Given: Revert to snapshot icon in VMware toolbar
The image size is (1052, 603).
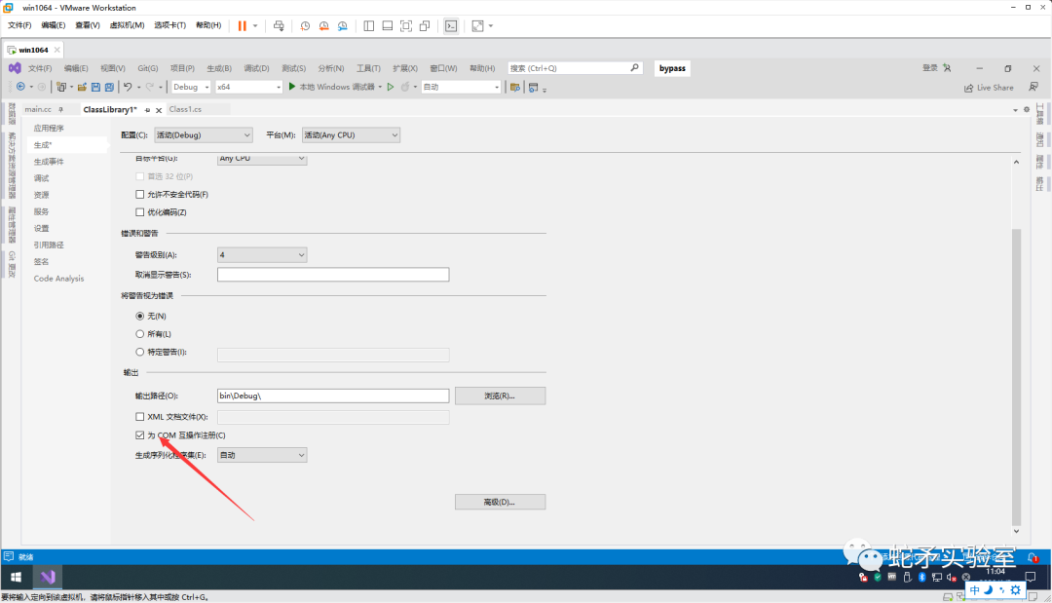Looking at the screenshot, I should click(324, 25).
